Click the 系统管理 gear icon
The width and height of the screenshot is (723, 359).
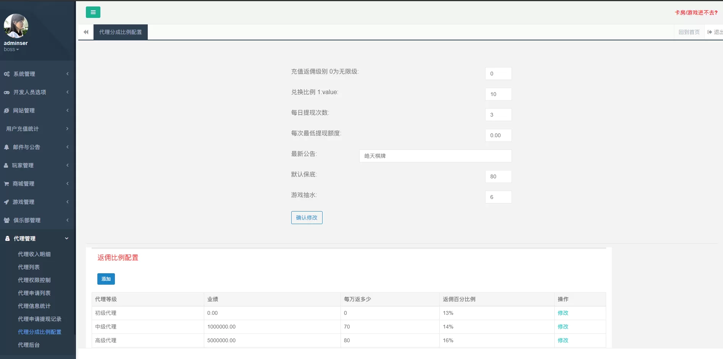(x=6, y=74)
